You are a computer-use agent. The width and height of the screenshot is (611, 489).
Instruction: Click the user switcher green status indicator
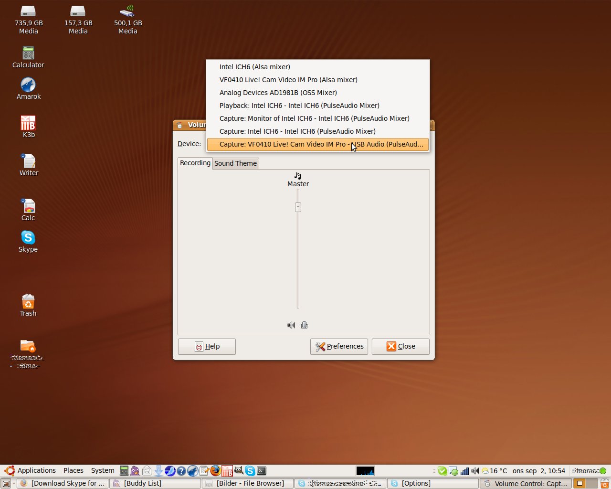pyautogui.click(x=603, y=471)
